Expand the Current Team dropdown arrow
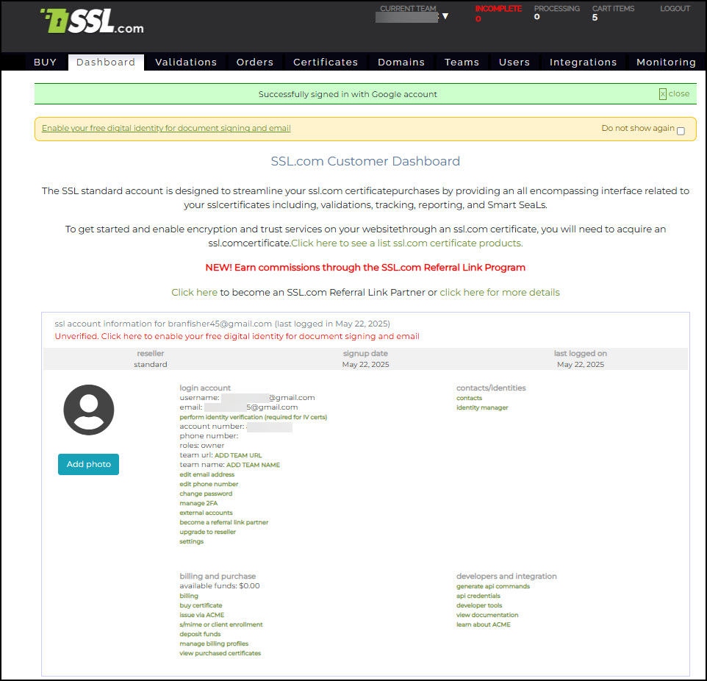707x681 pixels. pos(445,16)
